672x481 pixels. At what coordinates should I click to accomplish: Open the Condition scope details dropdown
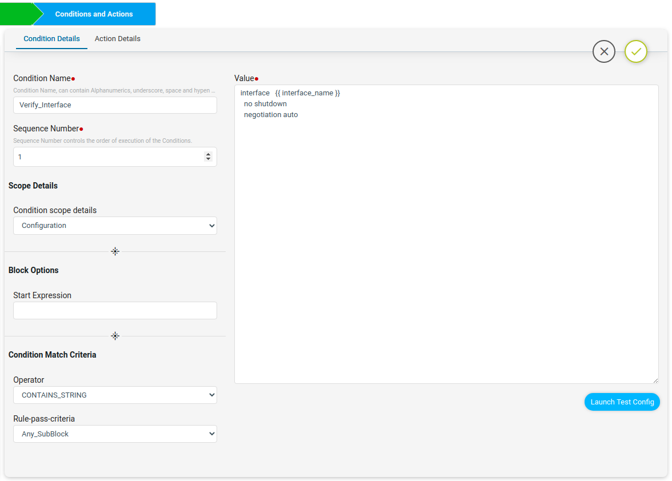click(x=115, y=226)
